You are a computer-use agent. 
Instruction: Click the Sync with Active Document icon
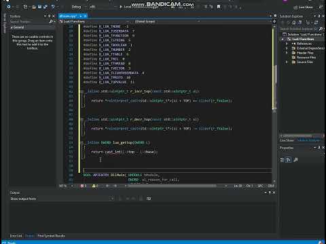point(316,22)
